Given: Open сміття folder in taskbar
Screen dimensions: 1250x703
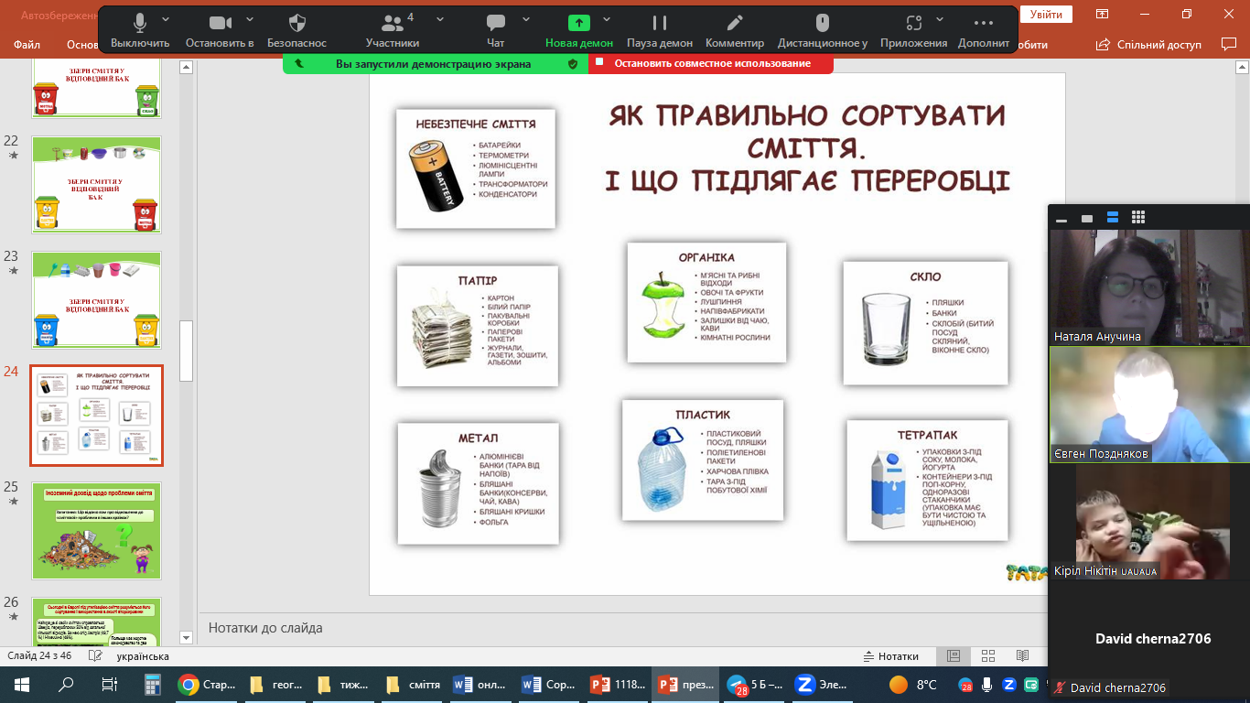Looking at the screenshot, I should pyautogui.click(x=413, y=684).
